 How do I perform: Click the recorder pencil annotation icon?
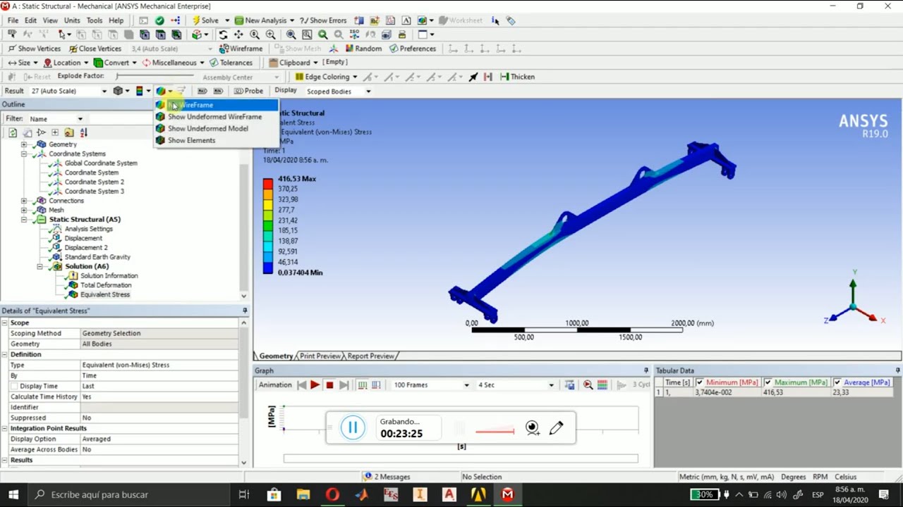click(x=556, y=427)
